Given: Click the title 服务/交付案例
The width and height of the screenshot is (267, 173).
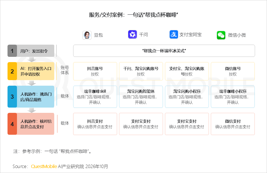Looking at the screenshot, I should [x=133, y=15].
